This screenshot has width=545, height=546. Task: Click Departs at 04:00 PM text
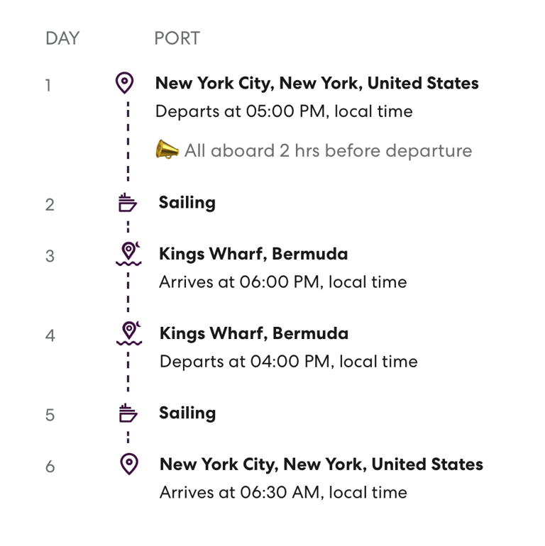(289, 362)
